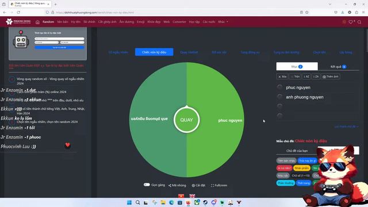The height and width of the screenshot is (207, 368).
Task: Open Microsoft Edge from taskbar
Action: tap(171, 202)
